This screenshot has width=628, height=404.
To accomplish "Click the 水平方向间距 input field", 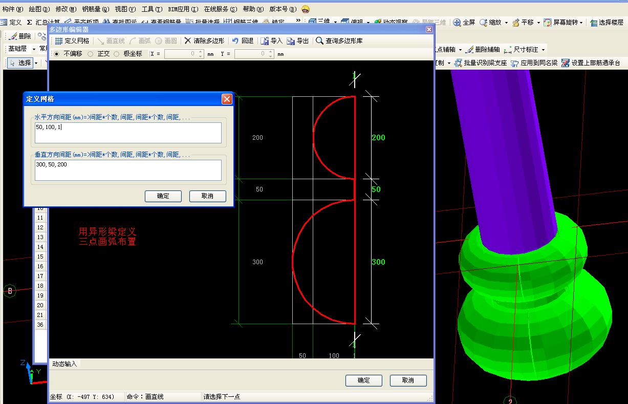I will point(128,133).
